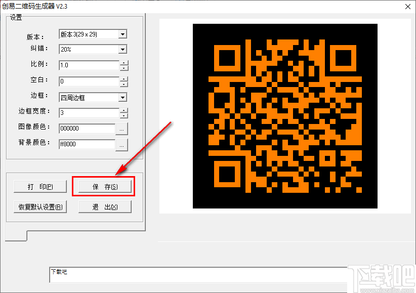Open color picker for 图像颜色
This screenshot has width=416, height=293.
point(122,129)
